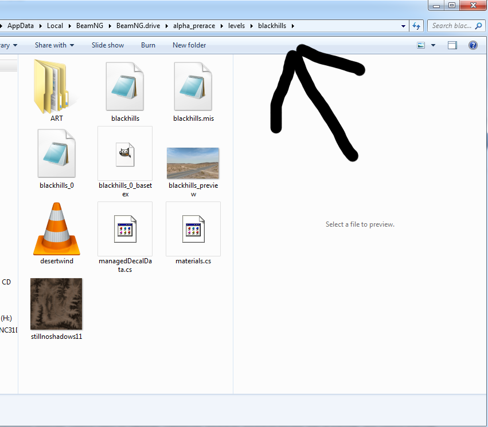The height and width of the screenshot is (427, 488).
Task: Click the Change your view icon
Action: coord(421,45)
